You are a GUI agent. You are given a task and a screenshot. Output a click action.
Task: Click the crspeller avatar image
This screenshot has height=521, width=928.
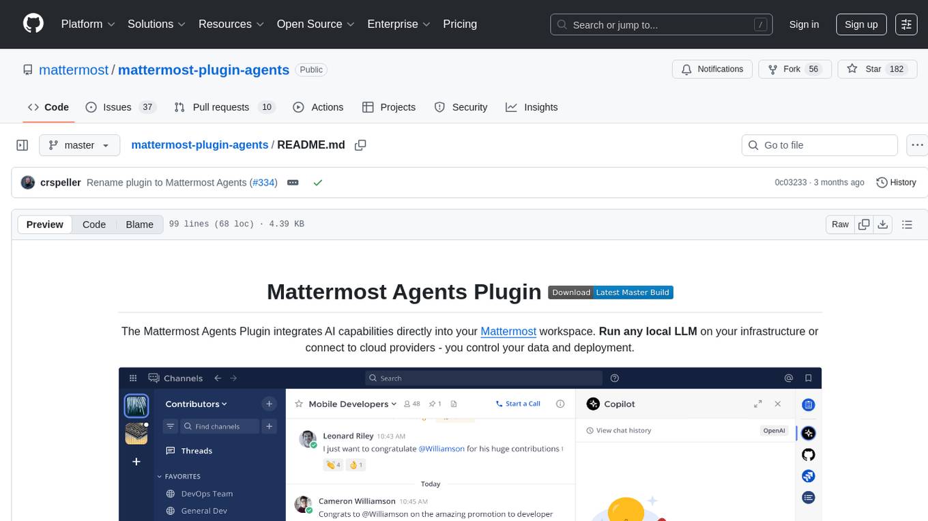pyautogui.click(x=28, y=183)
